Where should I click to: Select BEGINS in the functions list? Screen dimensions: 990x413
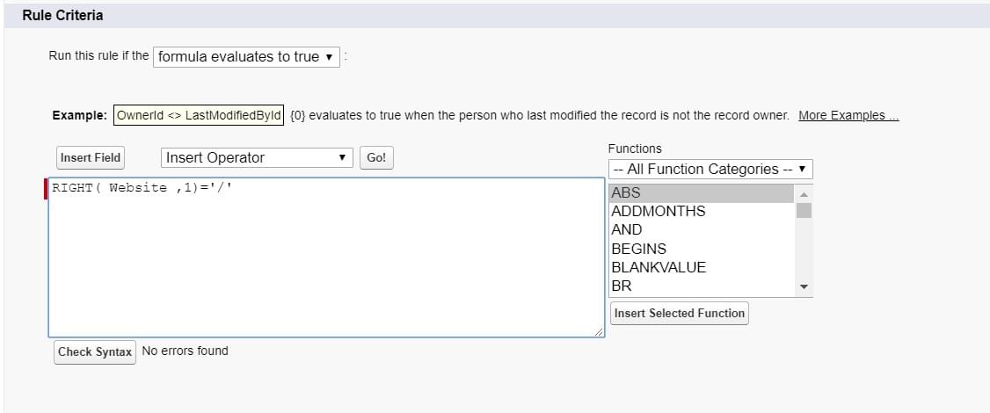[x=702, y=249]
